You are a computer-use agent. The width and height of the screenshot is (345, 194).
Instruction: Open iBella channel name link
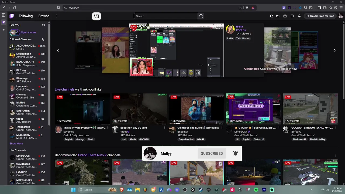(239, 27)
